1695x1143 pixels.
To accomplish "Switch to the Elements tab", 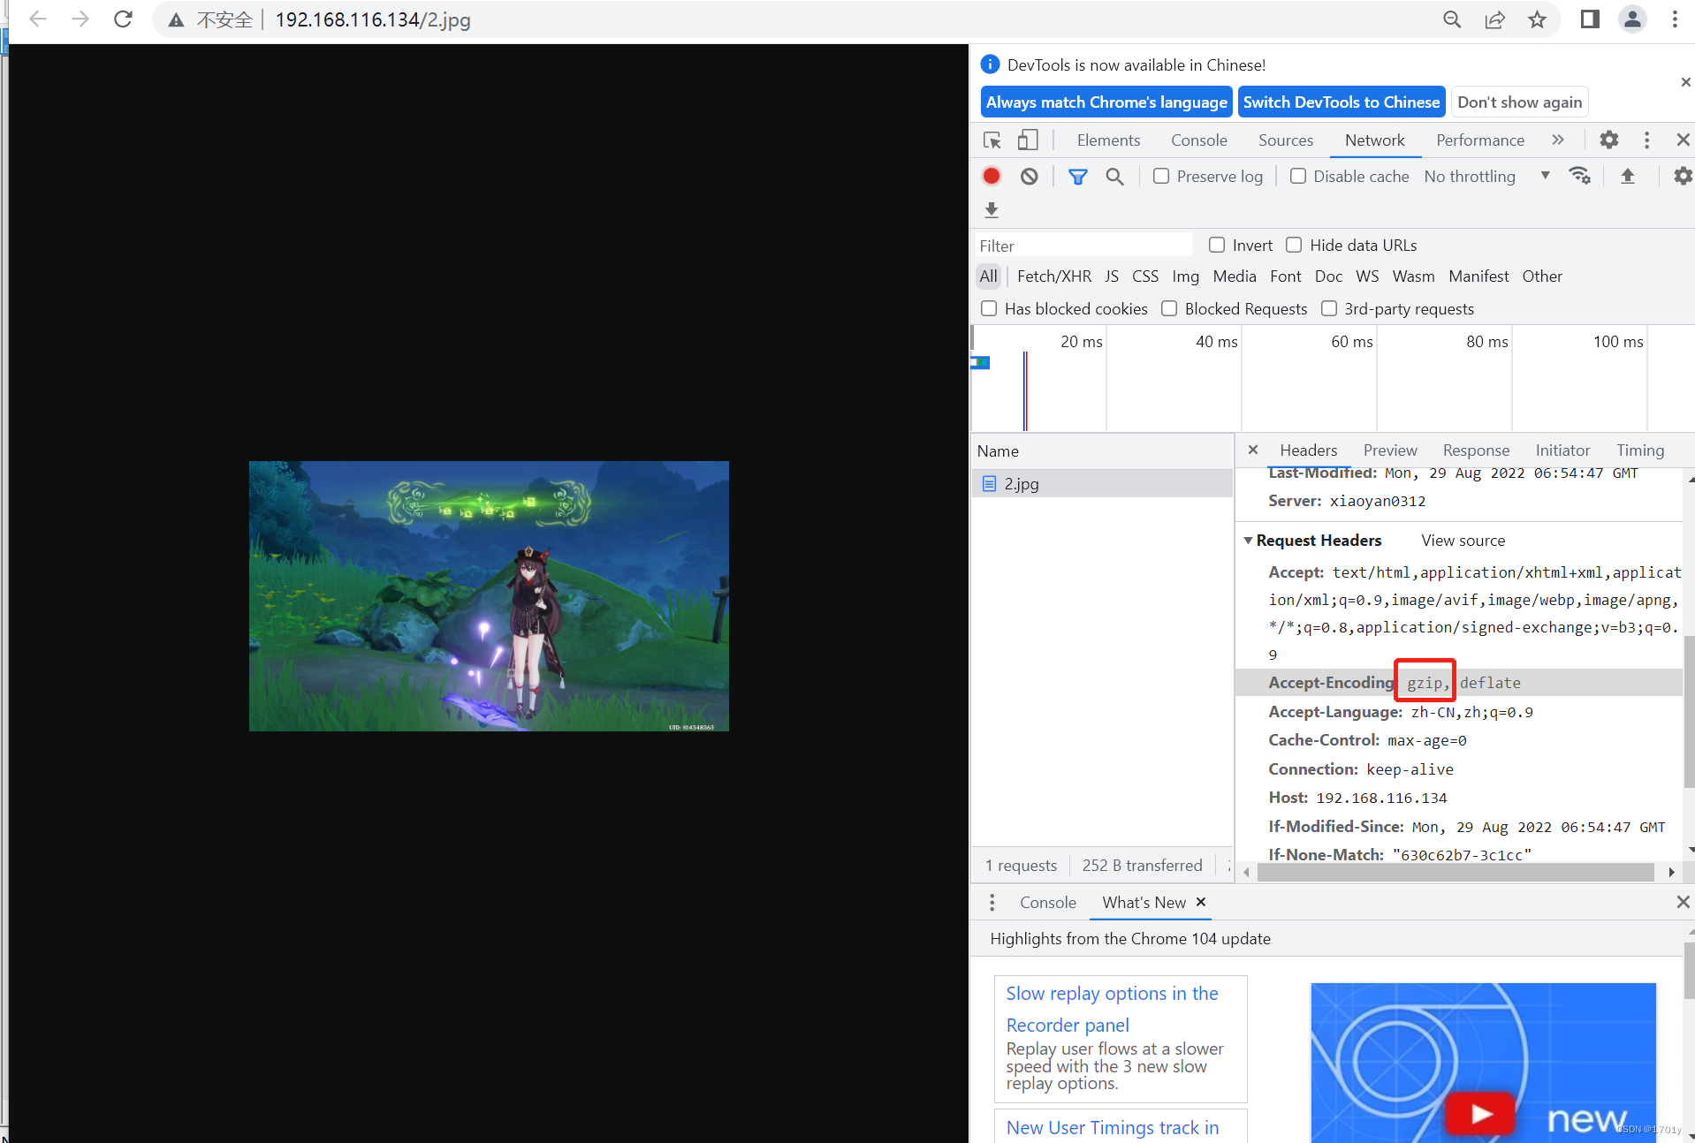I will 1108,140.
